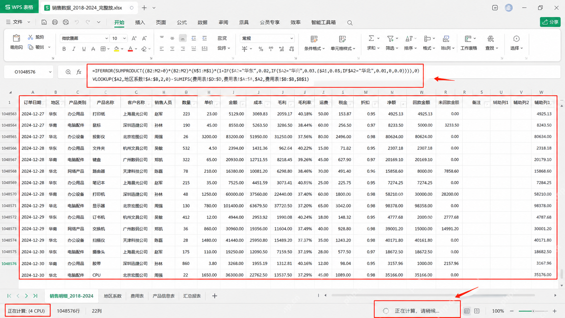This screenshot has width=565, height=318.
Task: Increase font size with A+ icon
Action: click(134, 38)
